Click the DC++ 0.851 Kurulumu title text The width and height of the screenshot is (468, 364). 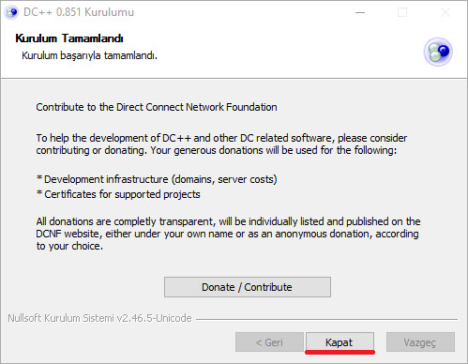point(79,12)
